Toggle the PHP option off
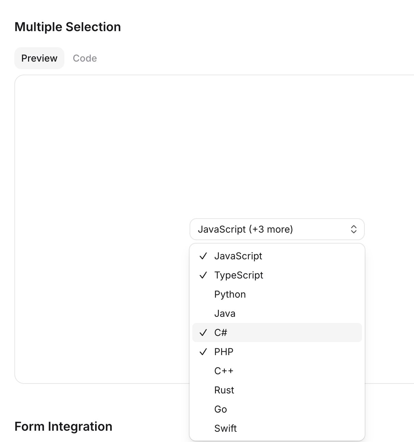The height and width of the screenshot is (442, 414). coord(277,352)
